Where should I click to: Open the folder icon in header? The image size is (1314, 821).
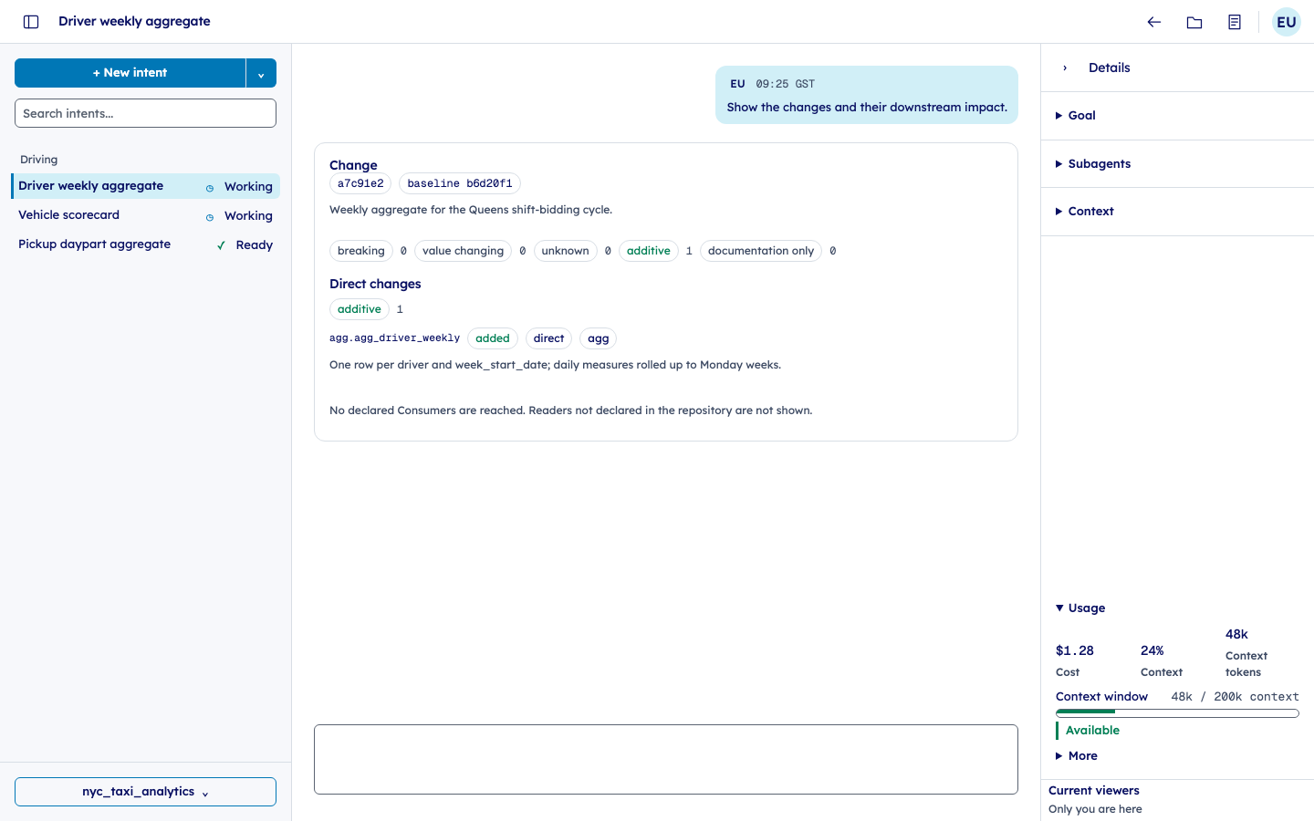1194,22
